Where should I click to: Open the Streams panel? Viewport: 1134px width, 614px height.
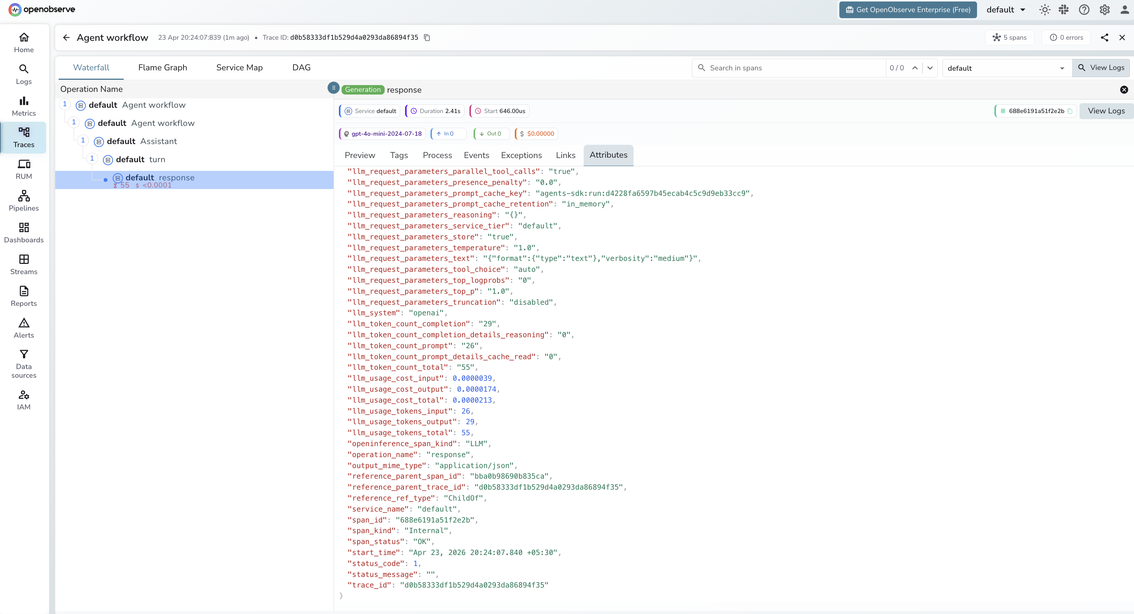point(24,263)
